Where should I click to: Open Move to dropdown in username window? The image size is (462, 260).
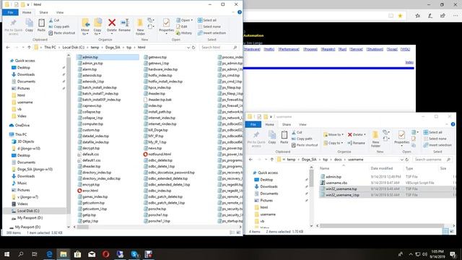pyautogui.click(x=334, y=134)
